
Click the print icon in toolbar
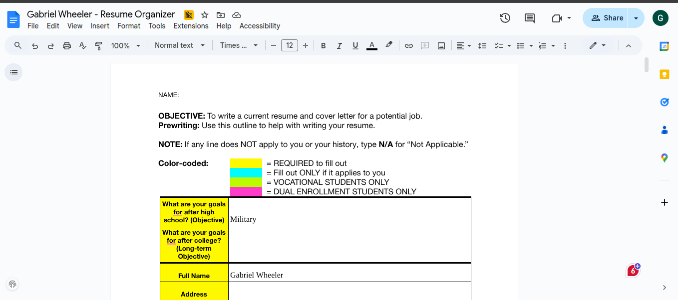[67, 46]
